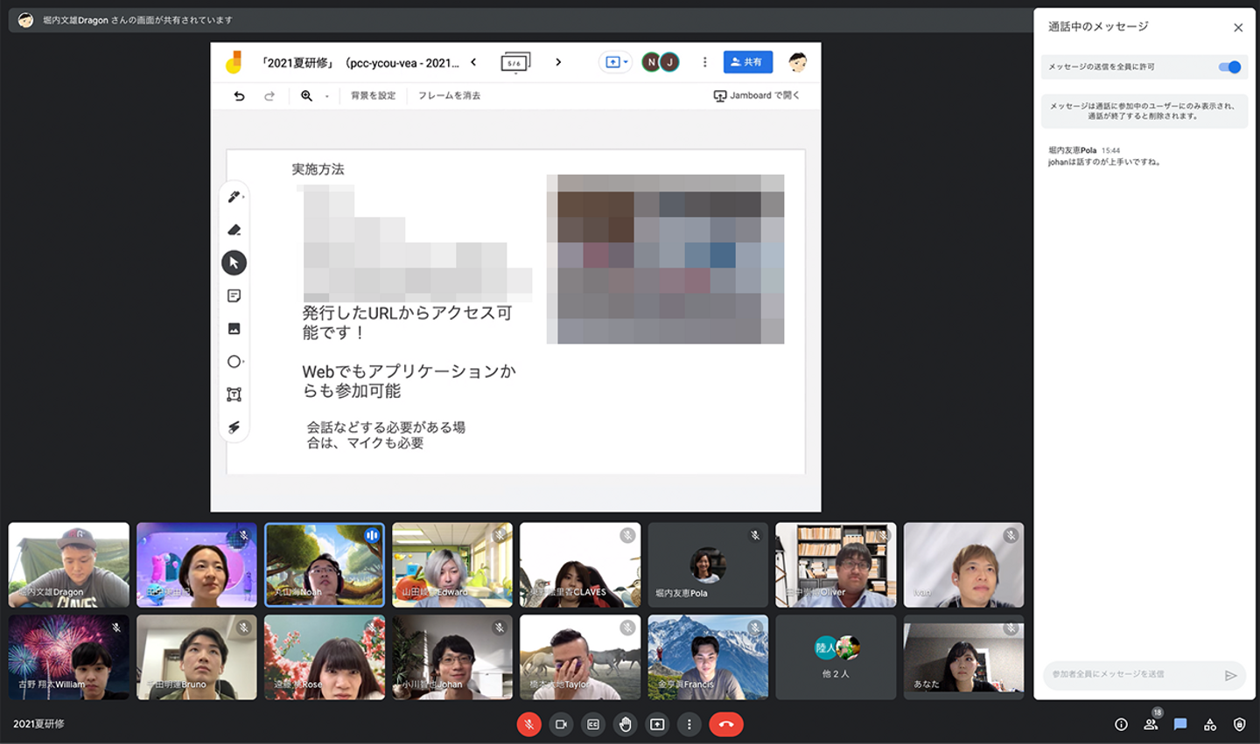
Task: Click 背景を設定 in the Jamboard toolbar
Action: pyautogui.click(x=373, y=95)
